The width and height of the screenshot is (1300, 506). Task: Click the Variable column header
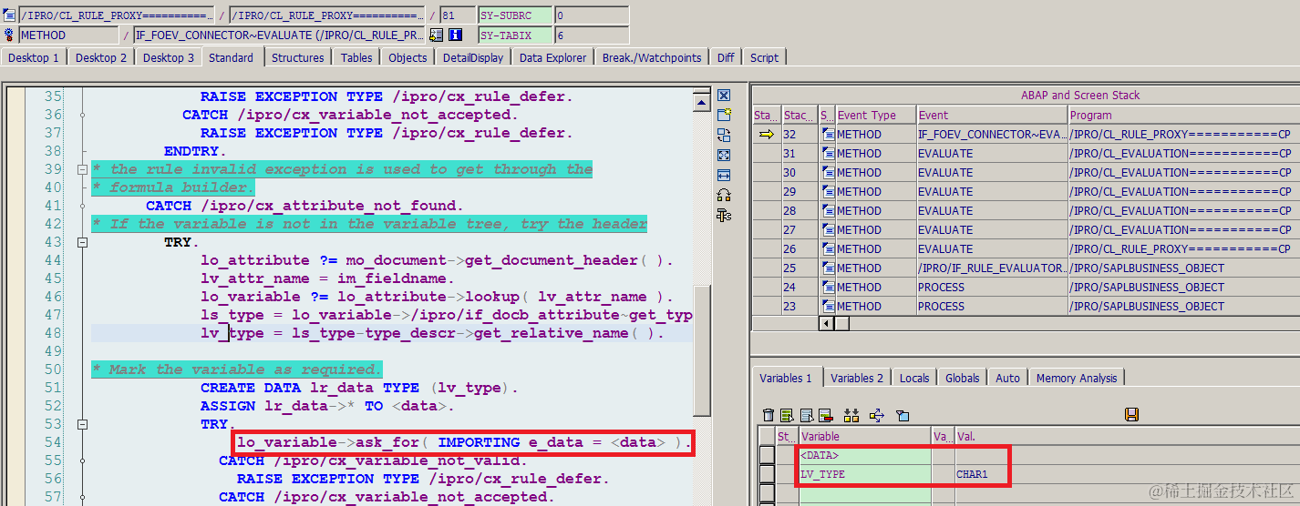click(x=865, y=437)
